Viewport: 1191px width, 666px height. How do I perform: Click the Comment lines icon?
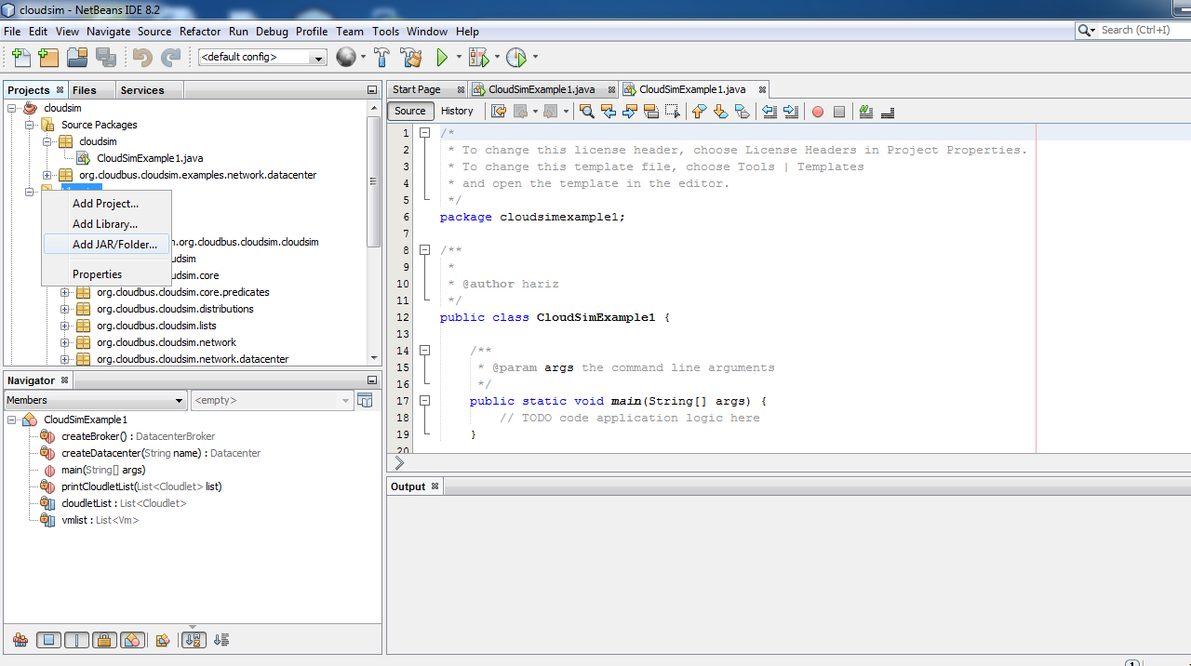tap(866, 112)
